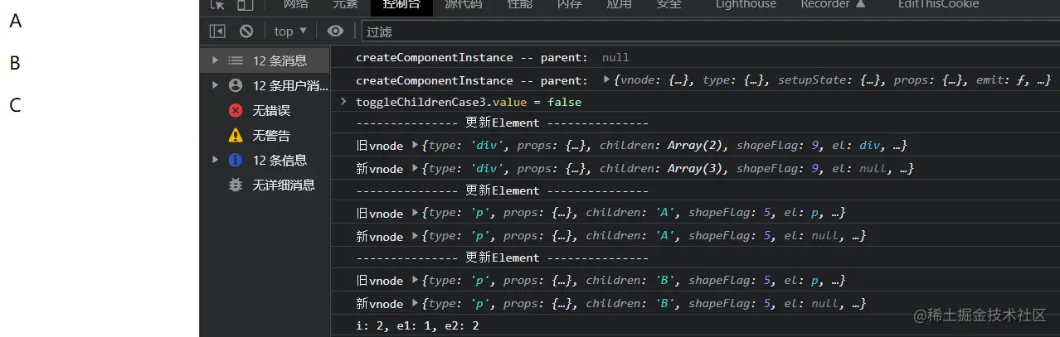
Task: Create a live expression with eye icon
Action: tap(335, 31)
